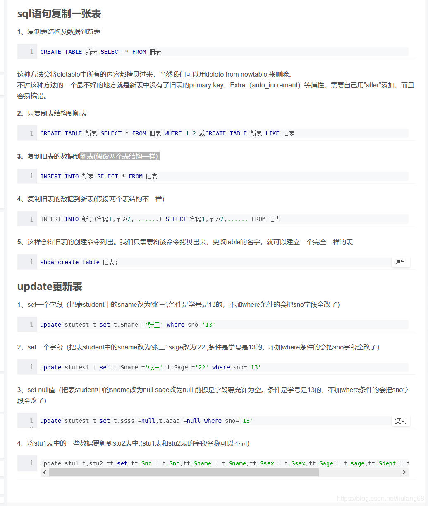Select the keyword SELECT in the first snippet

click(111, 51)
